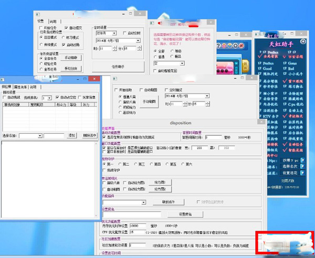The height and width of the screenshot is (258, 315).
Task: Enable the KTV 全P option in 天虹助手
Action: 259,116
